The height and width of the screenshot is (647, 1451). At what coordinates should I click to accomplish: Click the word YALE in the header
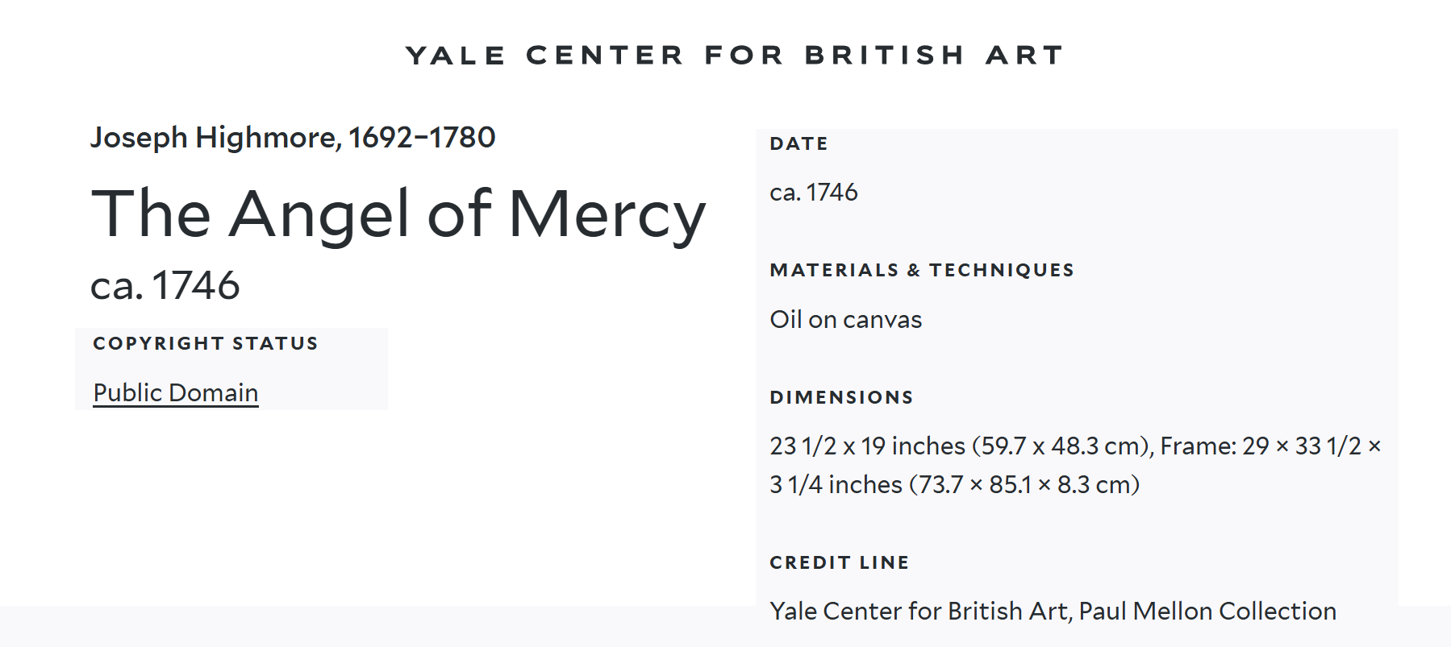tap(456, 55)
